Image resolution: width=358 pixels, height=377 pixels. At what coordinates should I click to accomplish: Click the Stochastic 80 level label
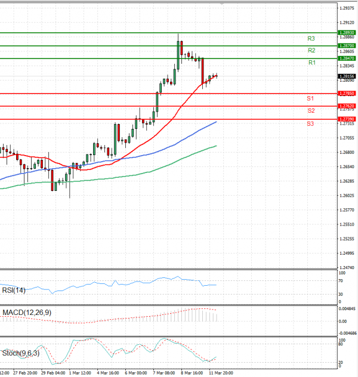341,344
